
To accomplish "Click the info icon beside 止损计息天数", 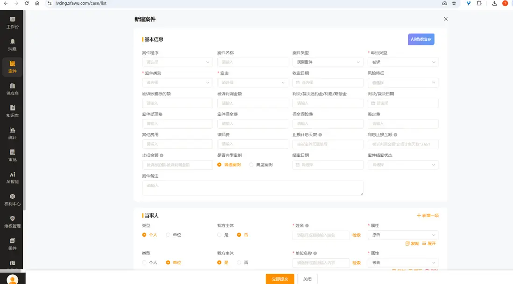I will 321,135.
